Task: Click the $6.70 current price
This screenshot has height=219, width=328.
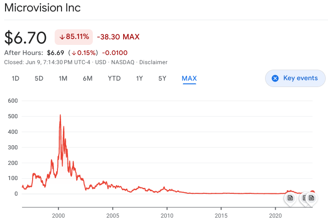Action: (x=26, y=37)
